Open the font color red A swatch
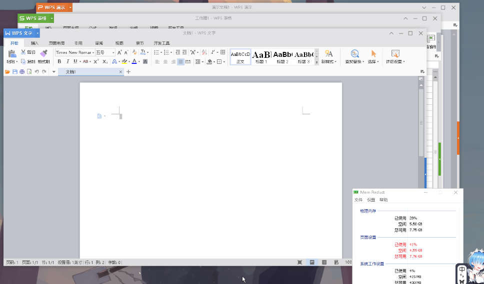 pos(134,61)
